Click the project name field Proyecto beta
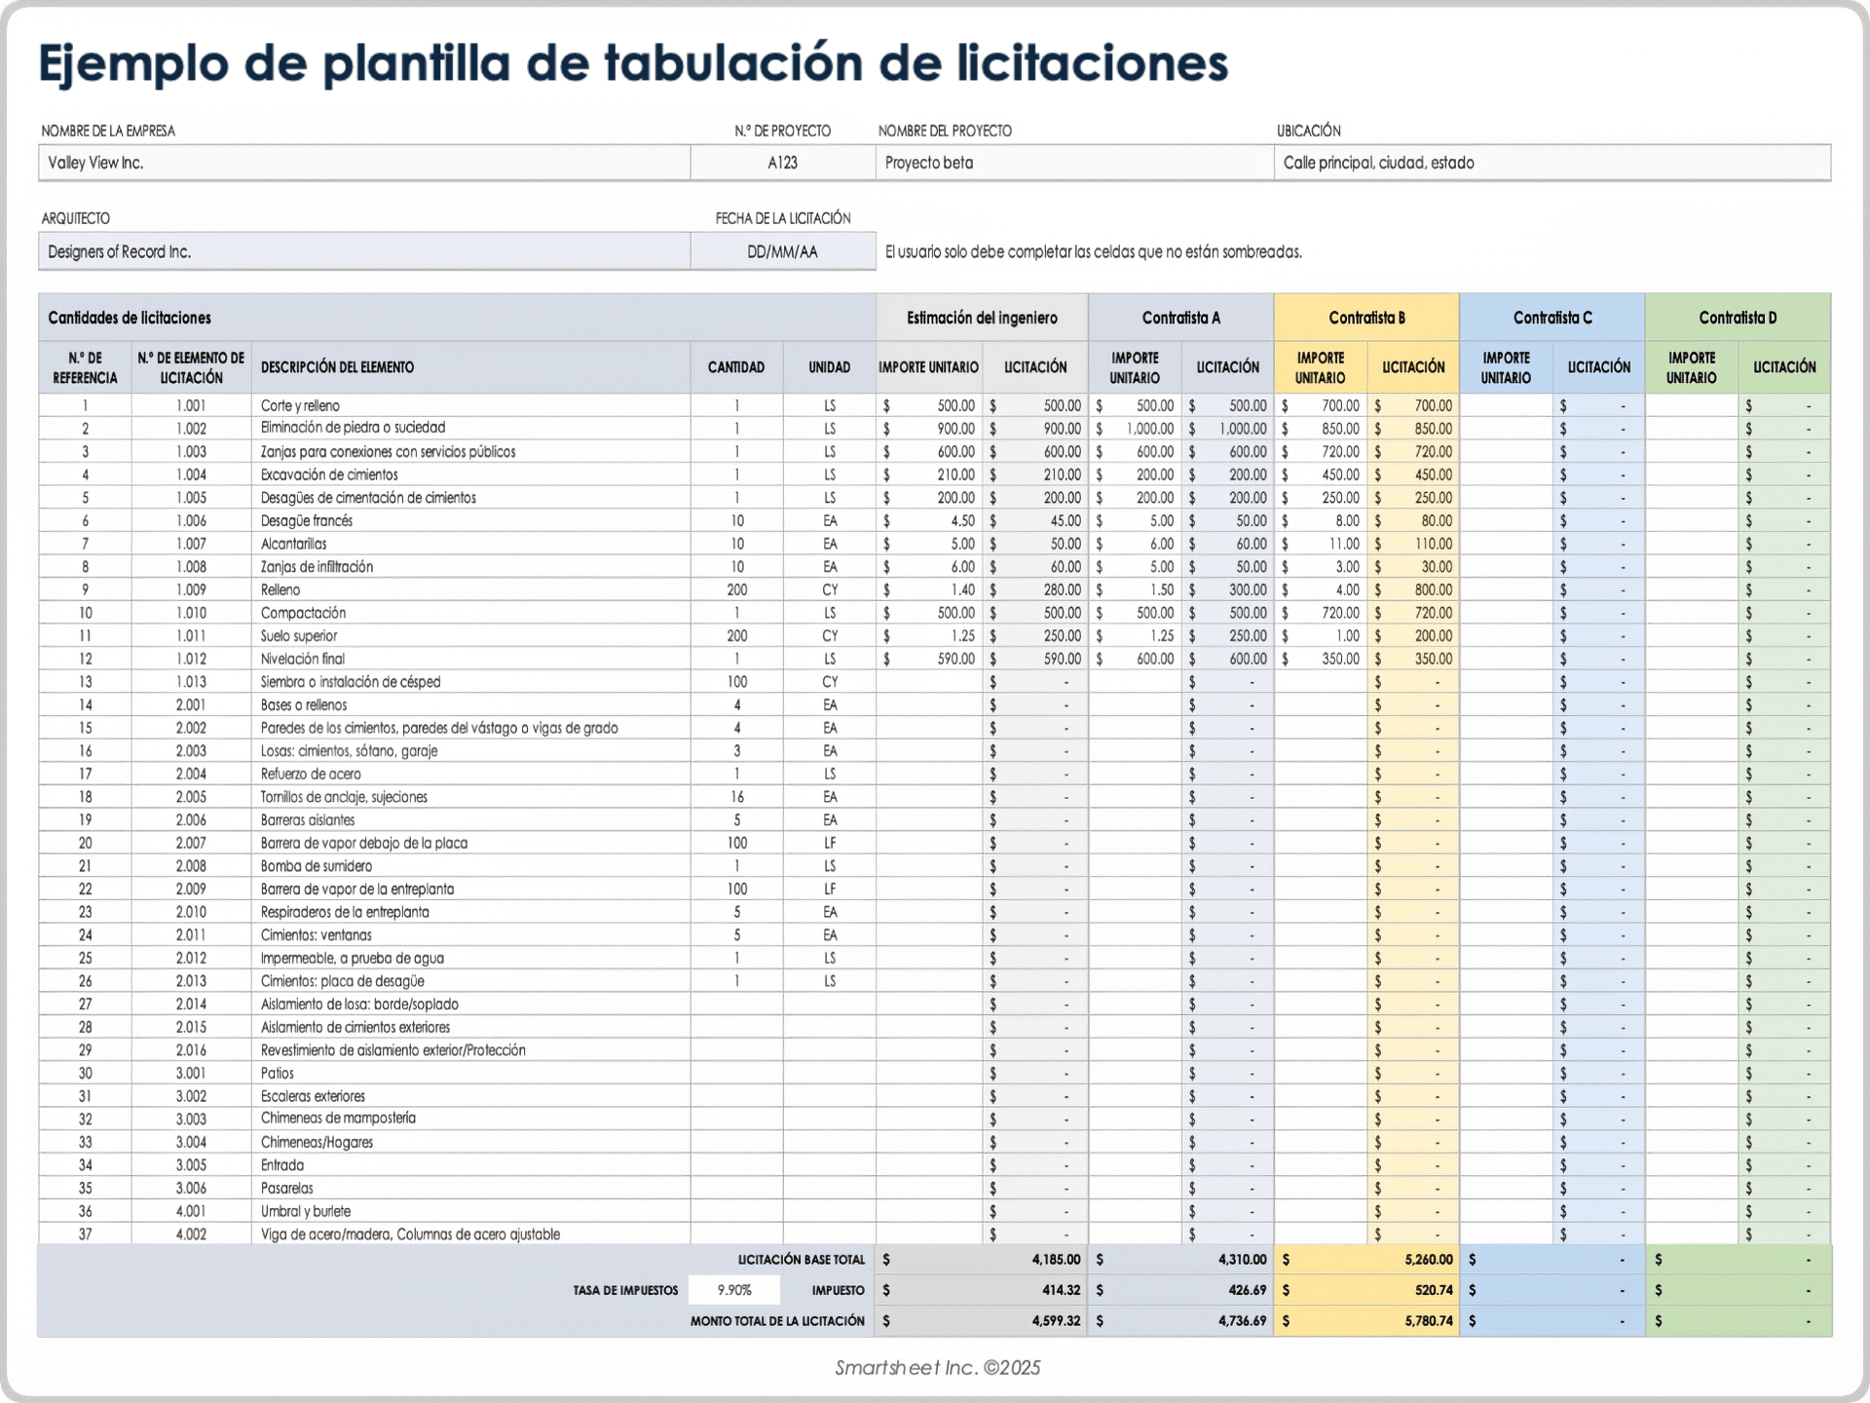Viewport: 1870px width, 1403px height. [1074, 163]
